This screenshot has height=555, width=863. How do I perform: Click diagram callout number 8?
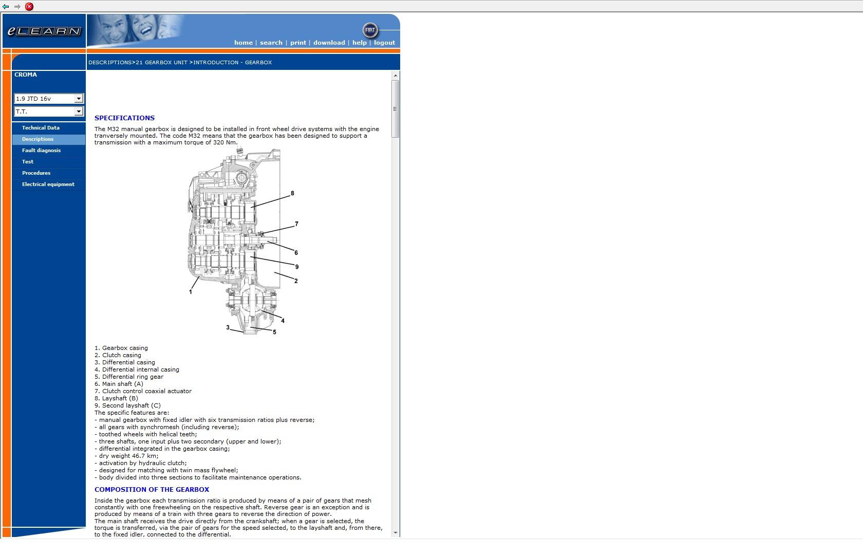click(x=292, y=194)
